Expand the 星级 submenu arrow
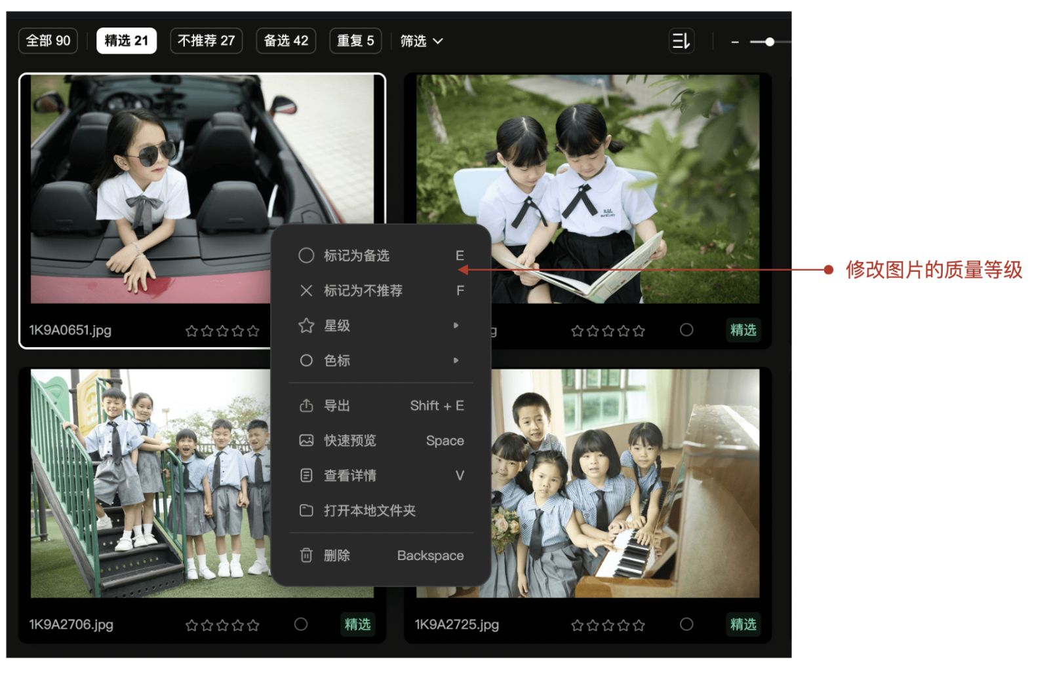Viewport: 1049px width, 676px height. (456, 326)
